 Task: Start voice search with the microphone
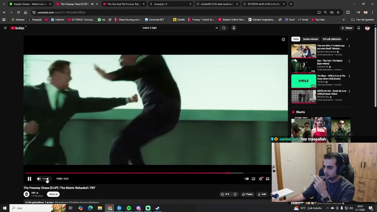point(234,28)
